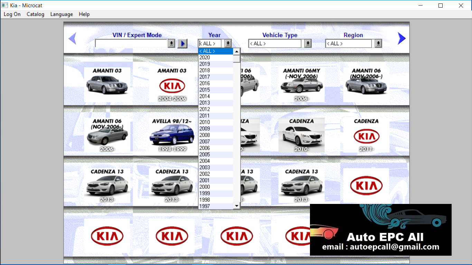Select year 2015 in the list

click(x=216, y=90)
